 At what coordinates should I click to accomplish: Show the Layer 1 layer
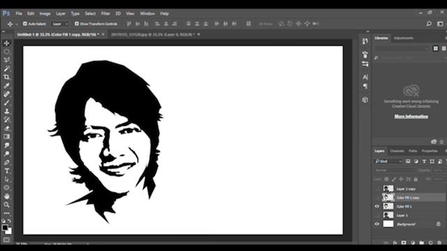click(377, 215)
